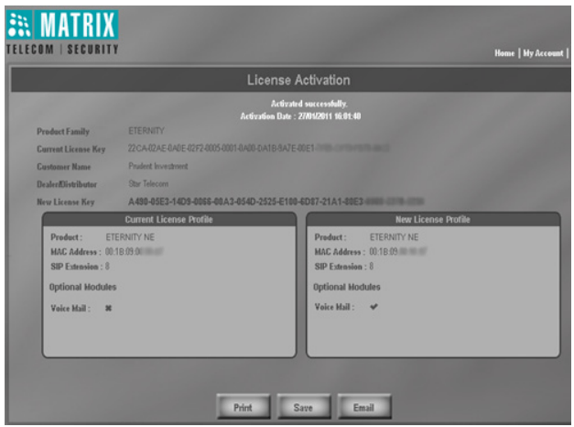The width and height of the screenshot is (574, 427).
Task: Click Optional Modules heading in Current License Profile
Action: pos(82,287)
